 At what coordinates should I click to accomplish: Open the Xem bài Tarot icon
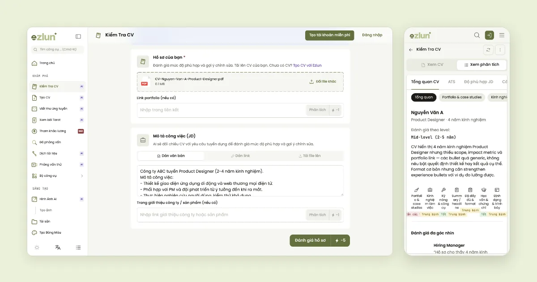pyautogui.click(x=34, y=120)
